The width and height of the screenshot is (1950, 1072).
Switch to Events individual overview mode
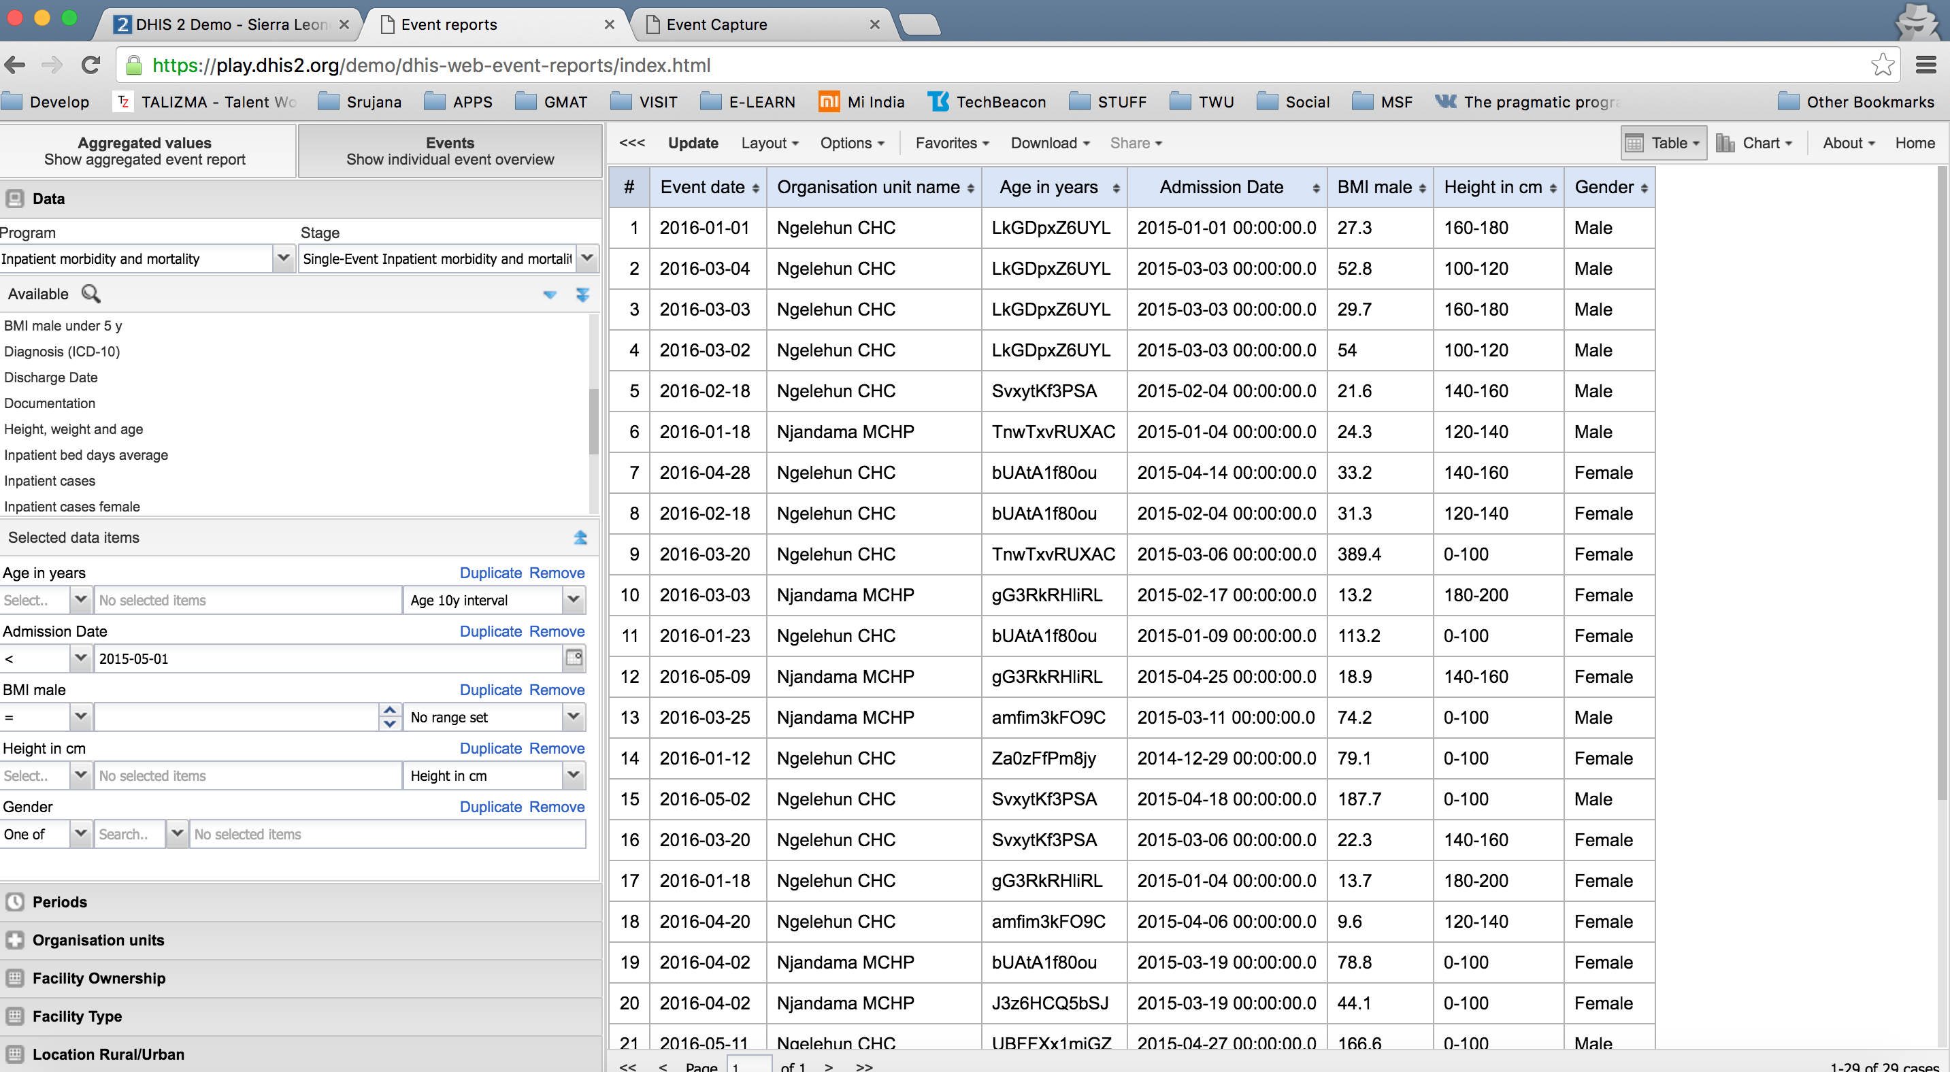450,150
